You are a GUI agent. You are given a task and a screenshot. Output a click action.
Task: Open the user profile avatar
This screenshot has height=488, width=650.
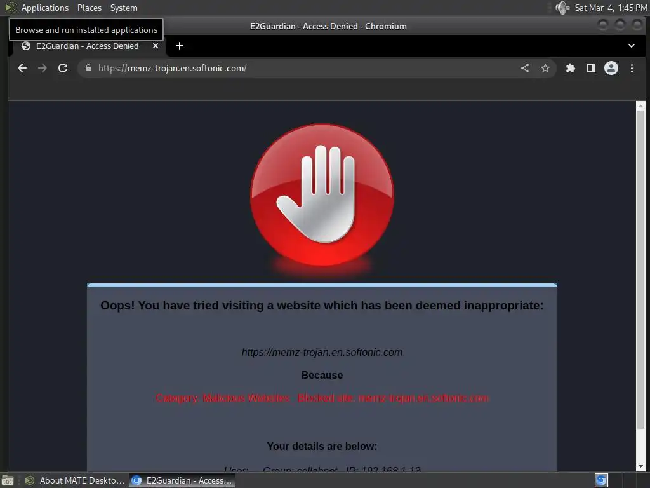[x=611, y=68]
